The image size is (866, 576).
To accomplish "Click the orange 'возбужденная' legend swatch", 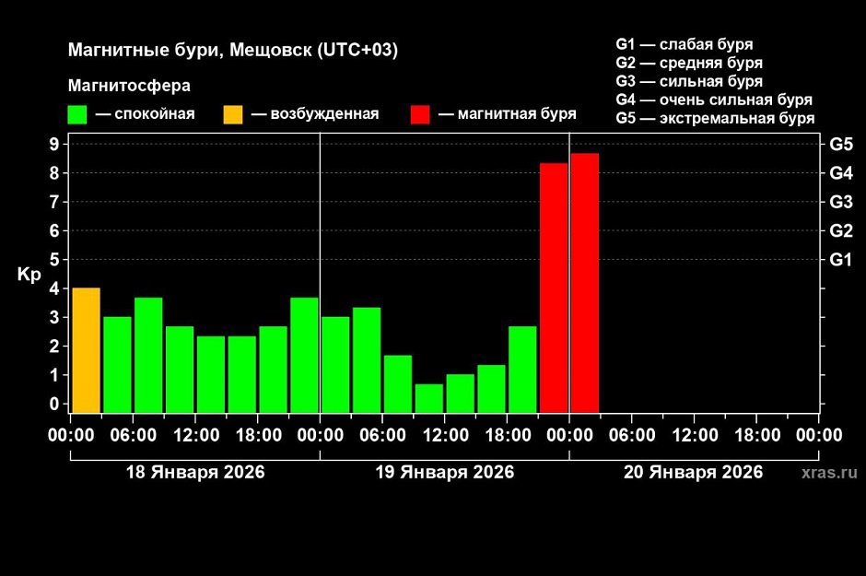I will pos(232,114).
